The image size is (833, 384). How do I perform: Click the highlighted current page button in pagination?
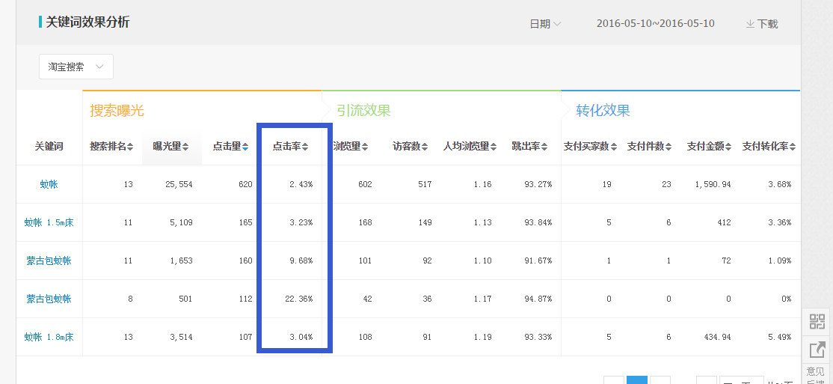click(x=636, y=380)
